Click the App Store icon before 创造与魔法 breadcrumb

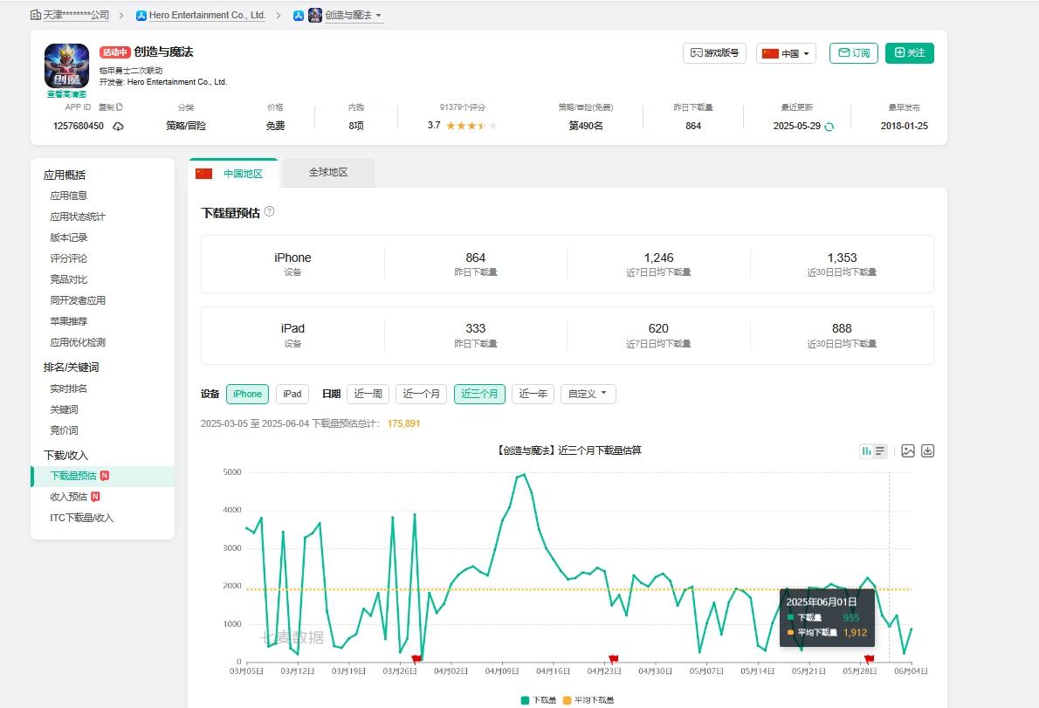point(299,15)
